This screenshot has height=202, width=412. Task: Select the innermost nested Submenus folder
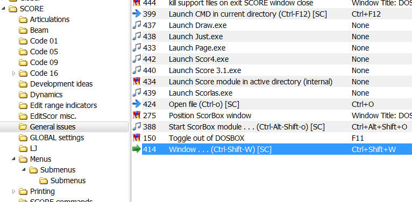[68, 181]
